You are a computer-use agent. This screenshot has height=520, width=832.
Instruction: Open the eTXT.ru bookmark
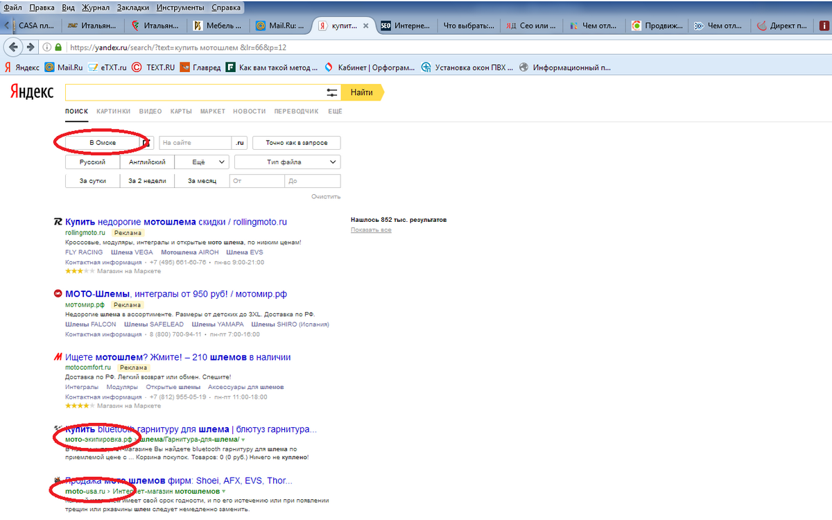tap(107, 67)
